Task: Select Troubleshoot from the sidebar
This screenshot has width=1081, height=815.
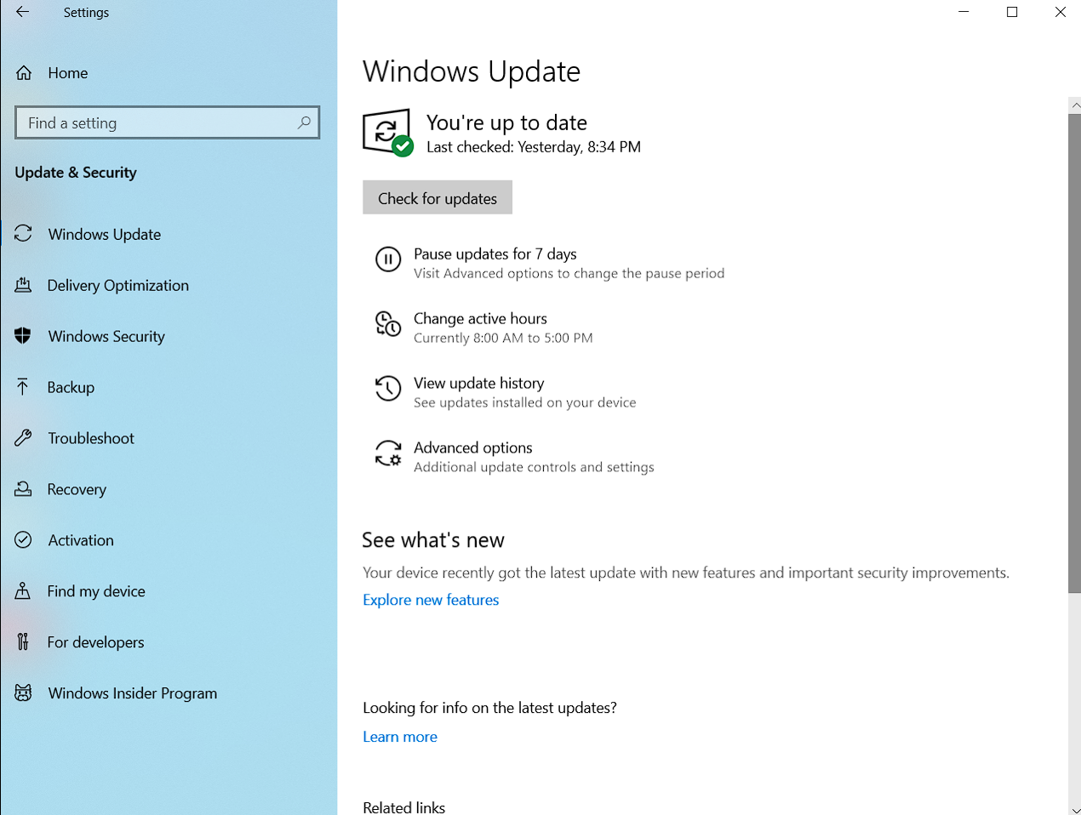Action: (x=90, y=438)
